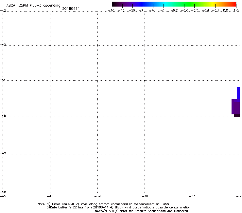Click the -42 latitude axis label
The width and height of the screenshot is (242, 213).
[x=3, y=44]
